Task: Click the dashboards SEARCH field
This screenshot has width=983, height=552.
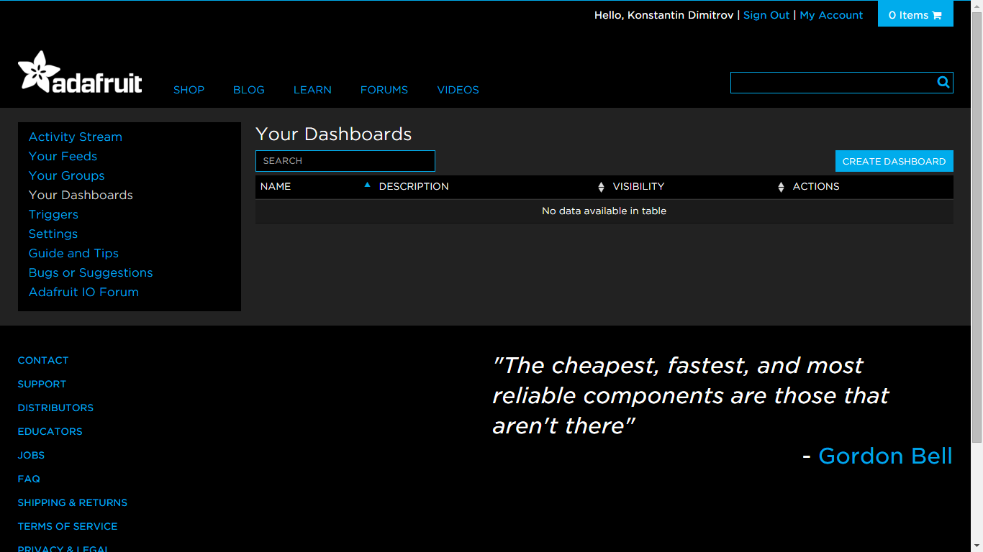Action: [x=345, y=161]
